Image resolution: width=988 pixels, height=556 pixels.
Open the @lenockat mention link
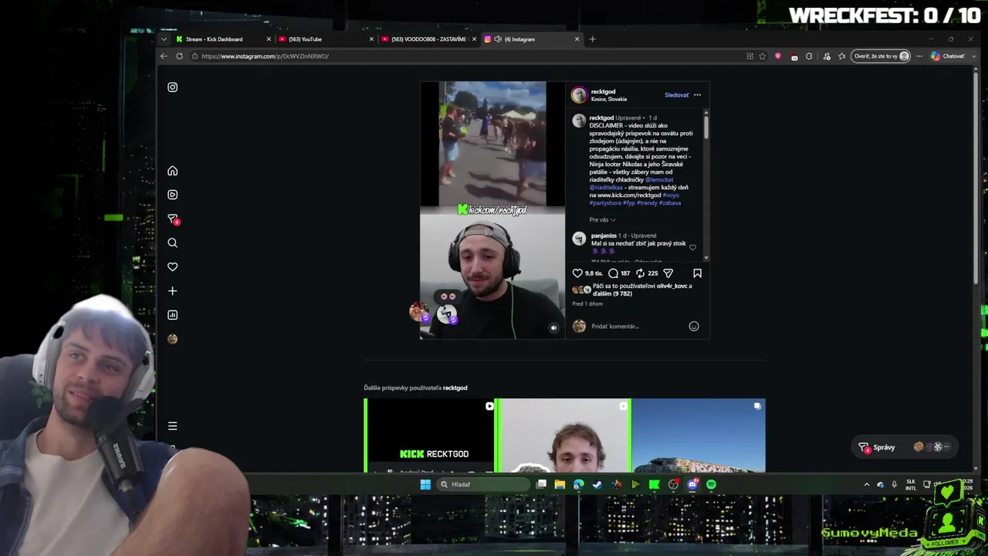pos(659,180)
